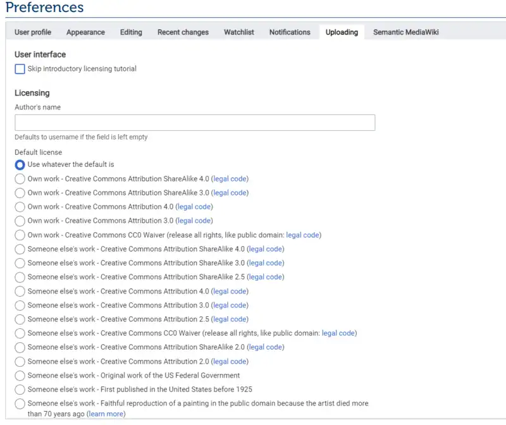506x425 pixels.
Task: Switch to the Semantic MediaWiki tab
Action: 407,32
